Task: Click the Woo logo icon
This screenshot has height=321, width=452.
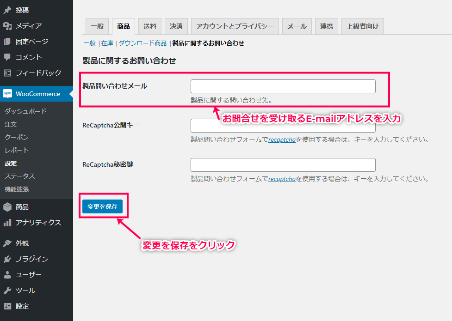Action: pos(7,94)
